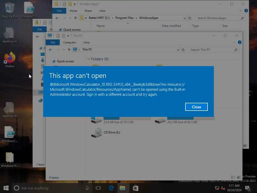Switch This PC to large icons view

pyautogui.click(x=239, y=177)
